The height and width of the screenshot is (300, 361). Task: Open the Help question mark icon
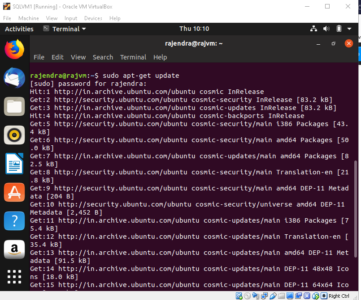coord(14,221)
